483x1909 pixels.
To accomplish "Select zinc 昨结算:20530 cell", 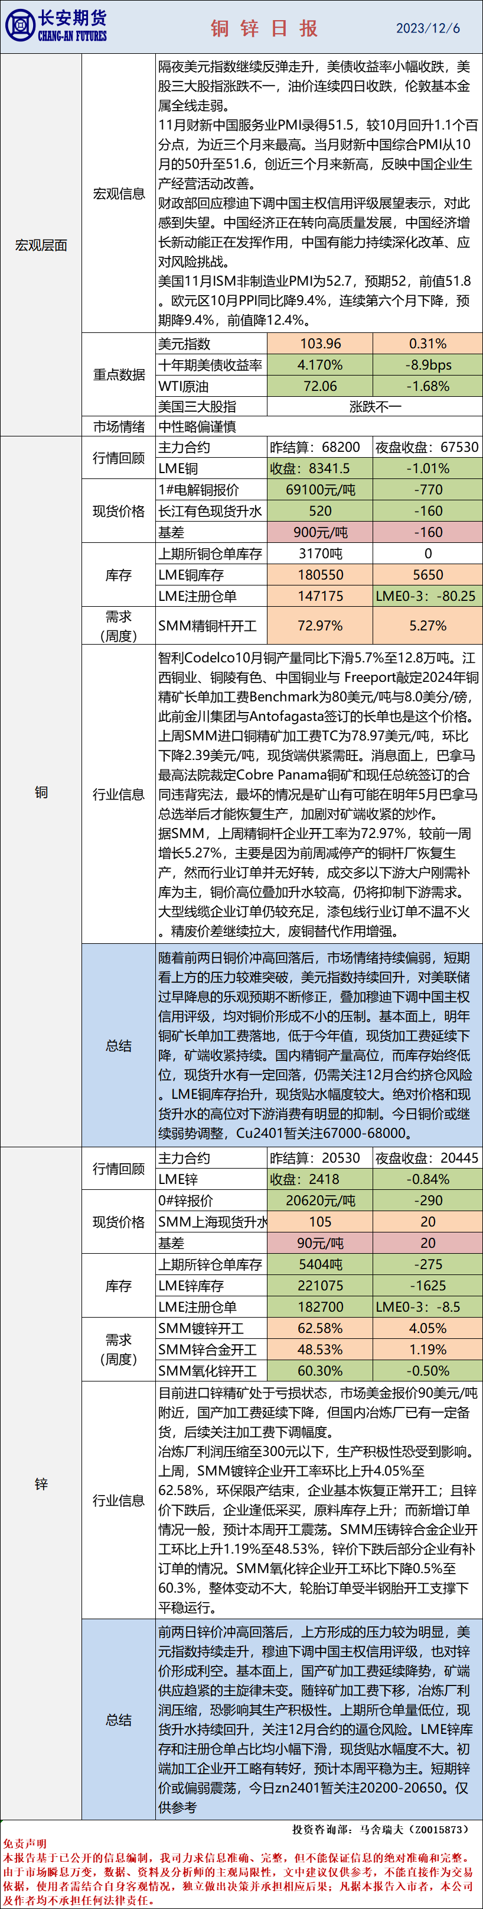I will pyautogui.click(x=319, y=1159).
